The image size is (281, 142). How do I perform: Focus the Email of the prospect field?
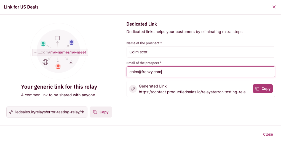point(201,72)
